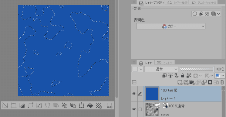Toggle Clip to layer below
Viewport: 226px width, 117px height.
(164, 76)
